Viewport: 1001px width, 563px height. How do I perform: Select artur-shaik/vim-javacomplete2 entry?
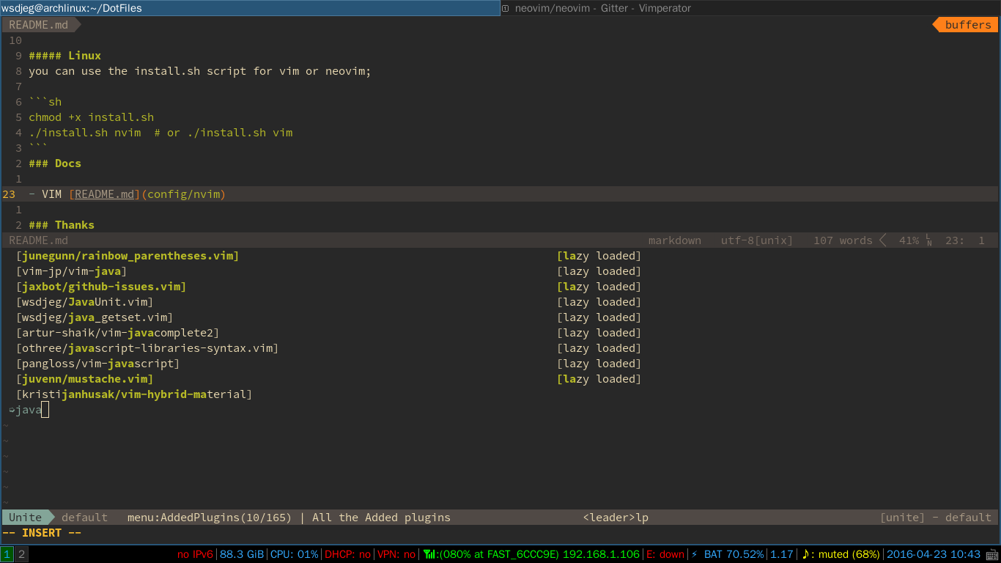pos(117,333)
